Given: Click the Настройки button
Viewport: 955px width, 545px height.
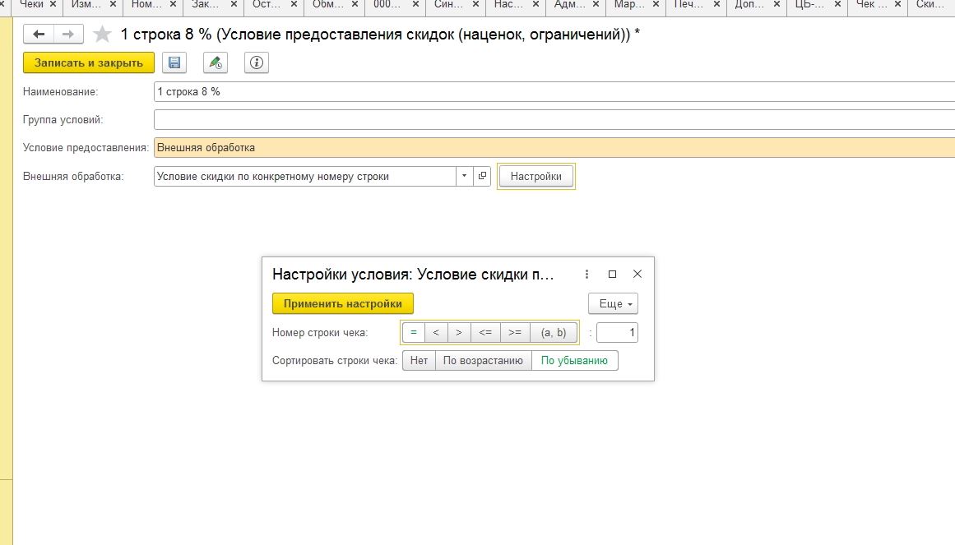Looking at the screenshot, I should pyautogui.click(x=536, y=176).
